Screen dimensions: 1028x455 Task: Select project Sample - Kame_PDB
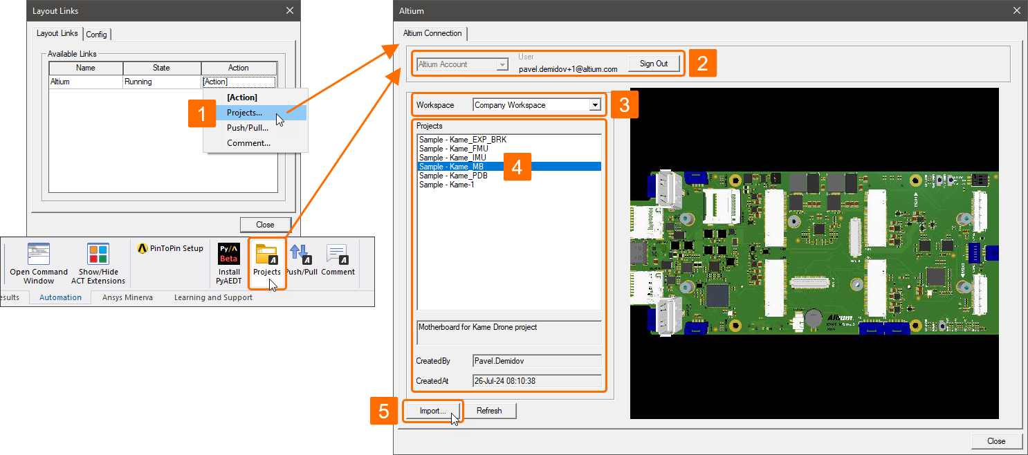click(509, 176)
